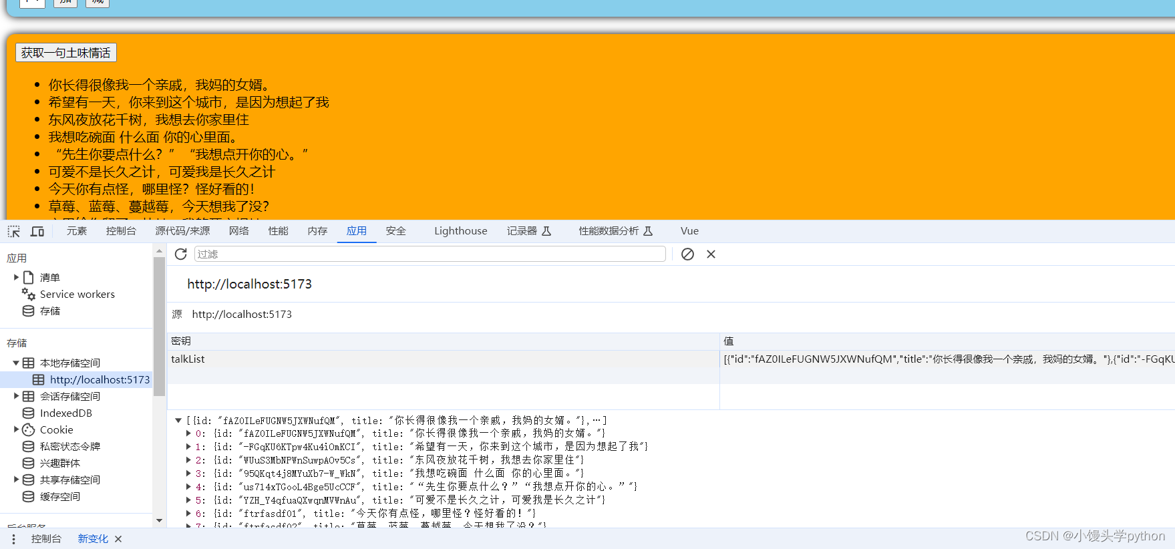The width and height of the screenshot is (1175, 549).
Task: Collapse the root array preview arrow
Action: coord(178,420)
